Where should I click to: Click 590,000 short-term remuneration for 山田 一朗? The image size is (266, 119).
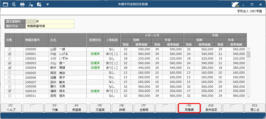pos(141,49)
